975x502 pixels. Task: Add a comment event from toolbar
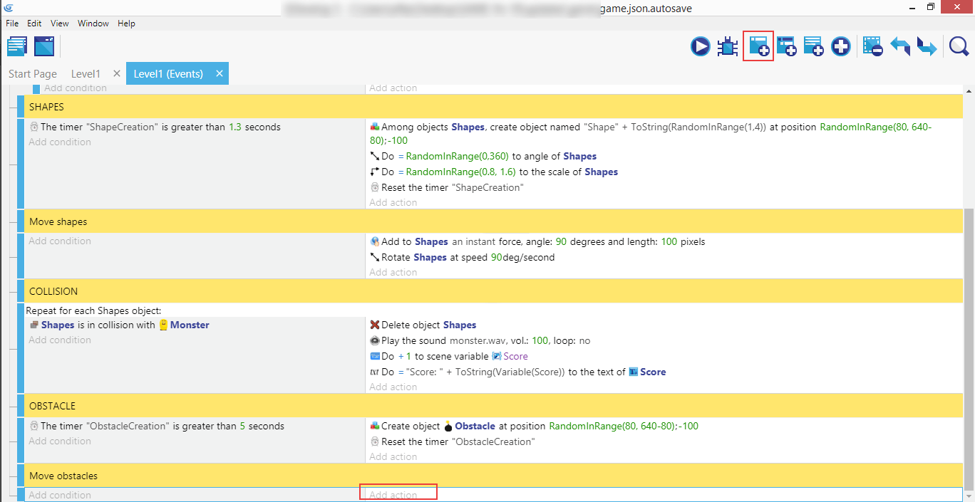click(813, 47)
